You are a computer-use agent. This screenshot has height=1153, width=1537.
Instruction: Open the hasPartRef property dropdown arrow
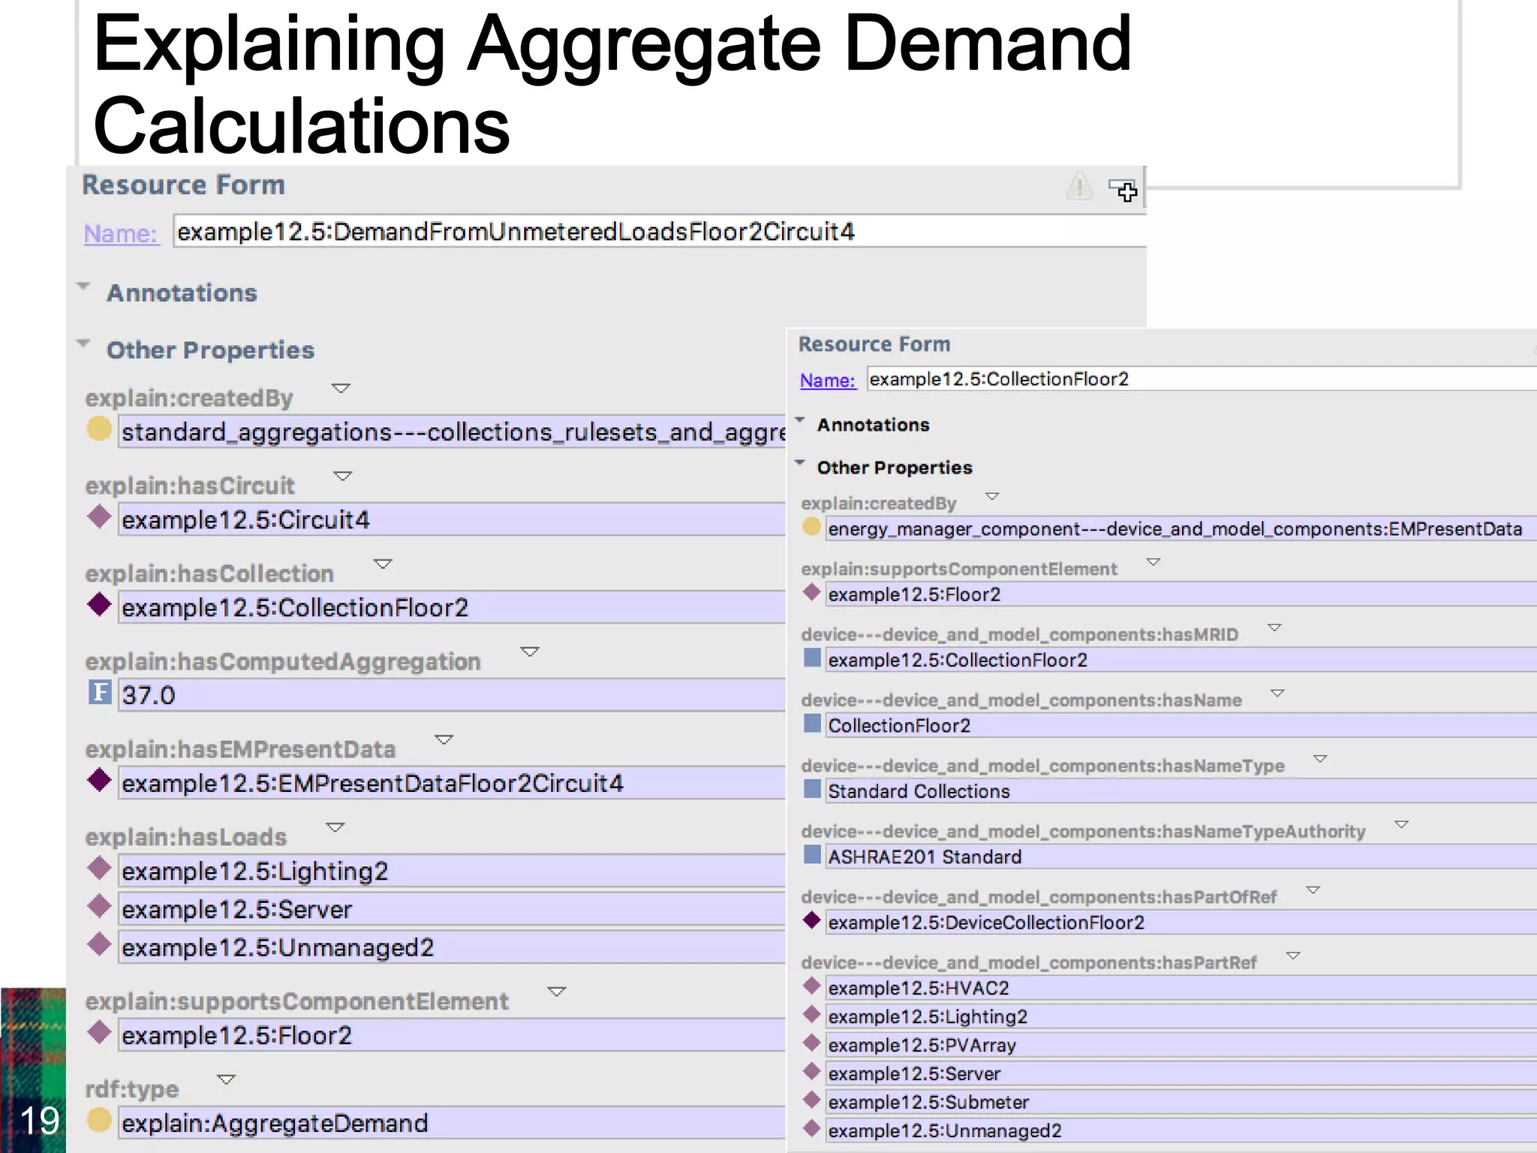1292,956
